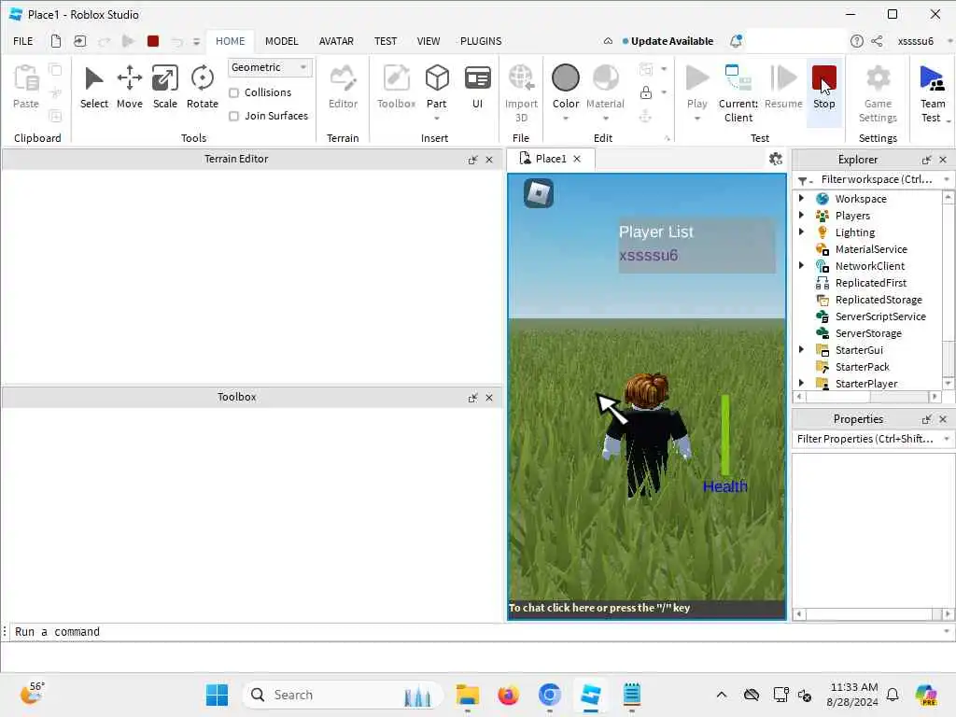Click the Roblox menu icon in game view
The height and width of the screenshot is (717, 956).
539,193
